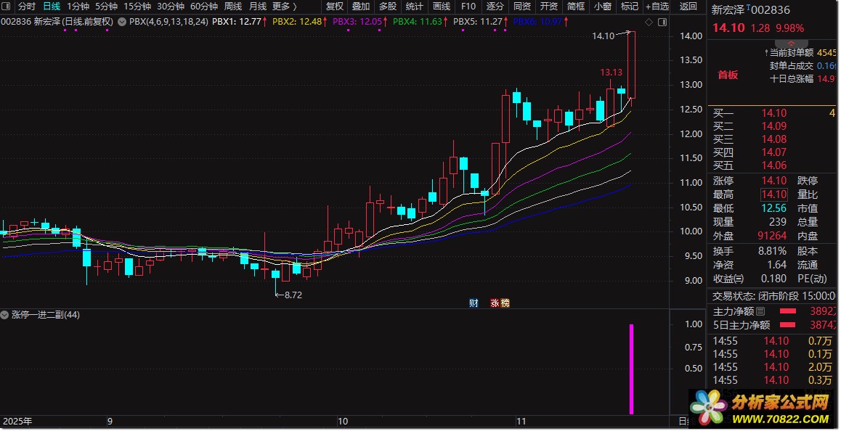
Task: Click the 榜 marker icon on the chart
Action: (x=505, y=303)
